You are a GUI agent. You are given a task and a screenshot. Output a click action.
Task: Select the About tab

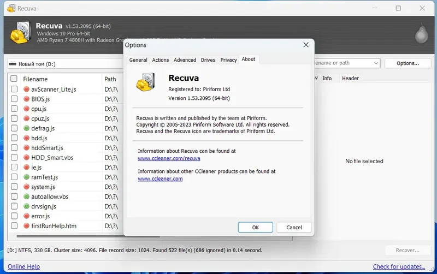(x=249, y=59)
